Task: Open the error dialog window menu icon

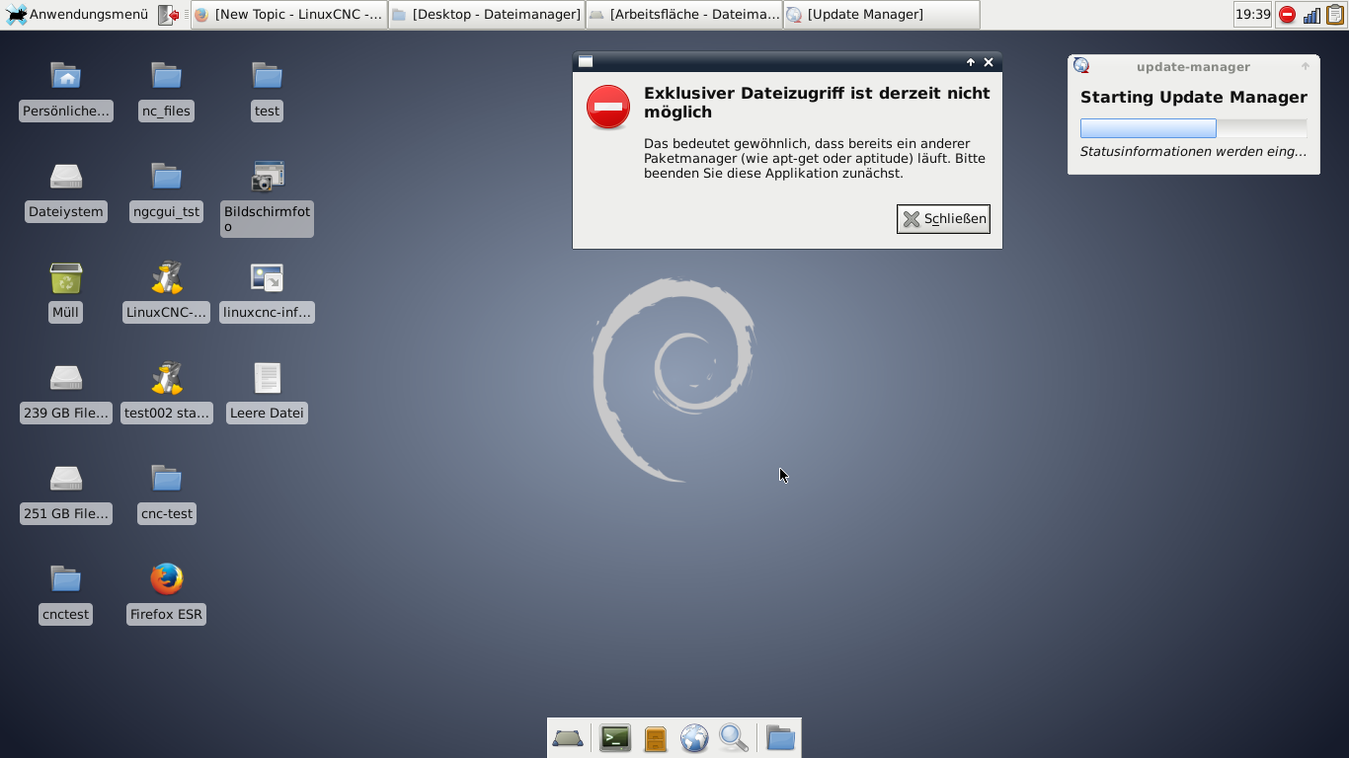Action: point(586,62)
